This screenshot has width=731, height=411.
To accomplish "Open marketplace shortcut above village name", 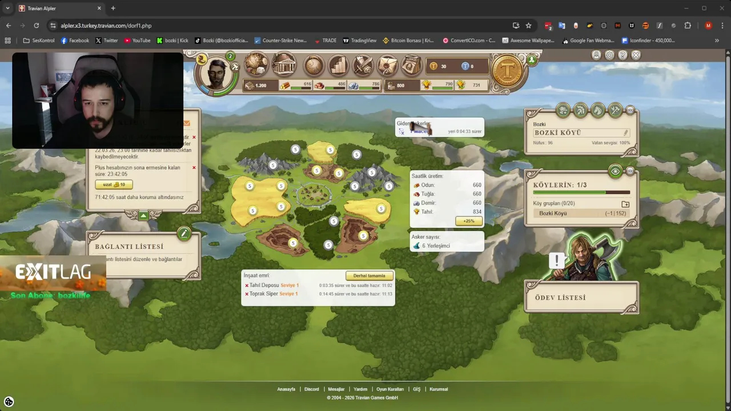I will click(x=563, y=110).
